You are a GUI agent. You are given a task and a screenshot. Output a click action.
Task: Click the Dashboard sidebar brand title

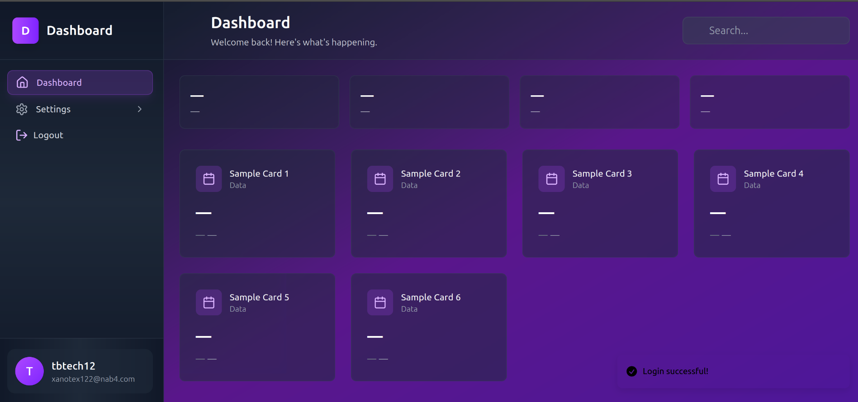80,30
